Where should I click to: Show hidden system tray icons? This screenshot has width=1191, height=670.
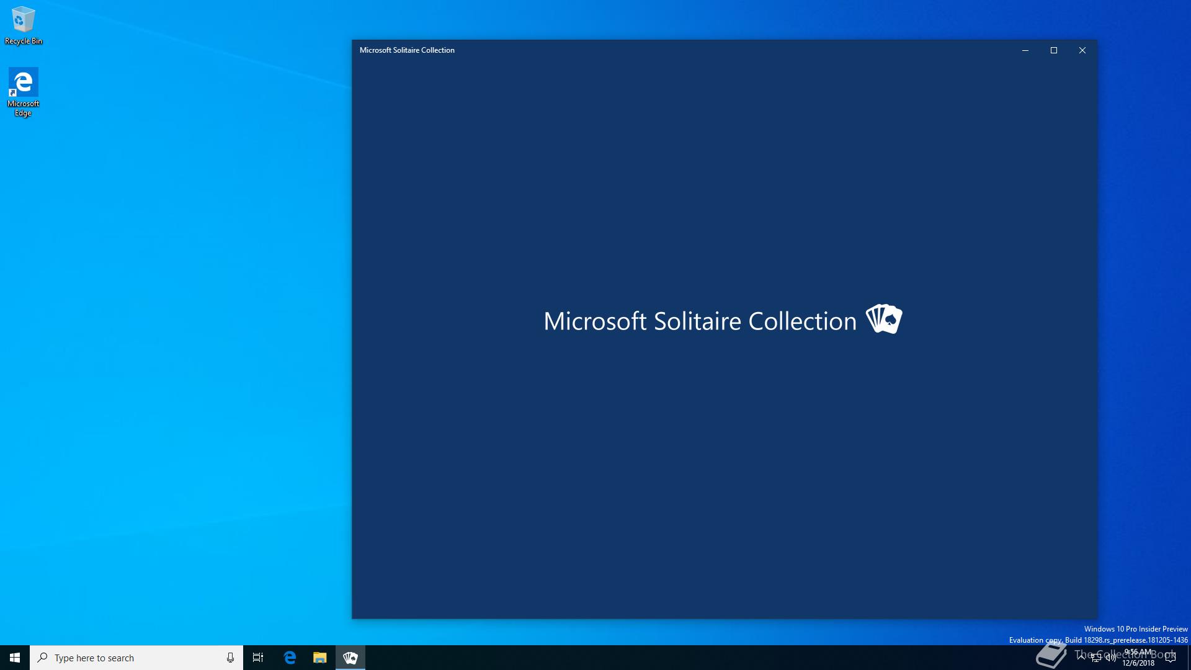[x=1081, y=658]
